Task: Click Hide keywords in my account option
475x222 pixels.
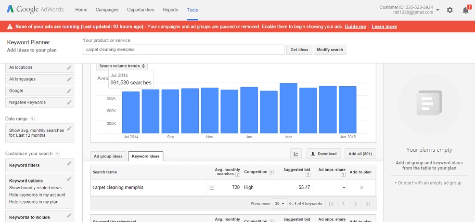Action: (37, 195)
